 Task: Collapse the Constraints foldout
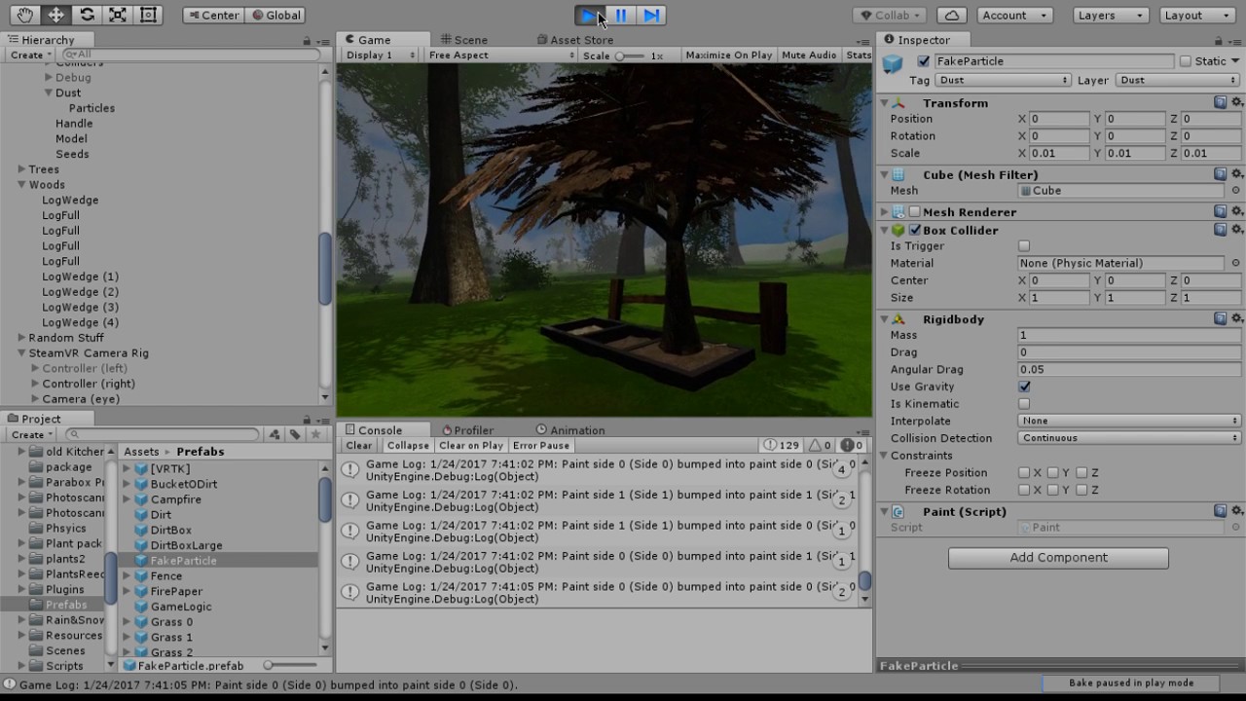tap(885, 456)
